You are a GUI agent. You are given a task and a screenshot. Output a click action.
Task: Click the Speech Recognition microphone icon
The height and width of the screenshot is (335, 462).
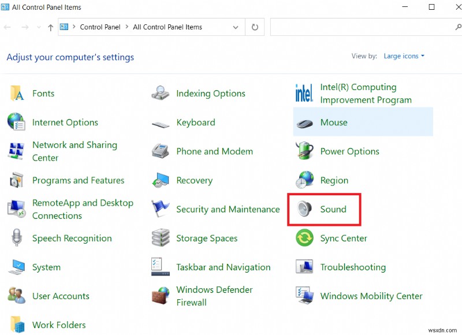coord(17,238)
